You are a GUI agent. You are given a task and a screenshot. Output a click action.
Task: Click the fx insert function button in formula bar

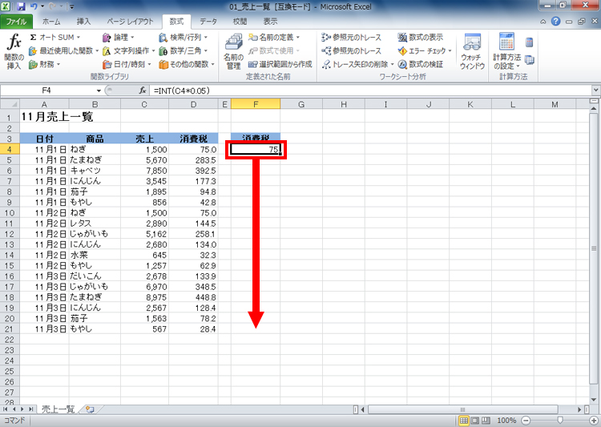click(x=143, y=91)
